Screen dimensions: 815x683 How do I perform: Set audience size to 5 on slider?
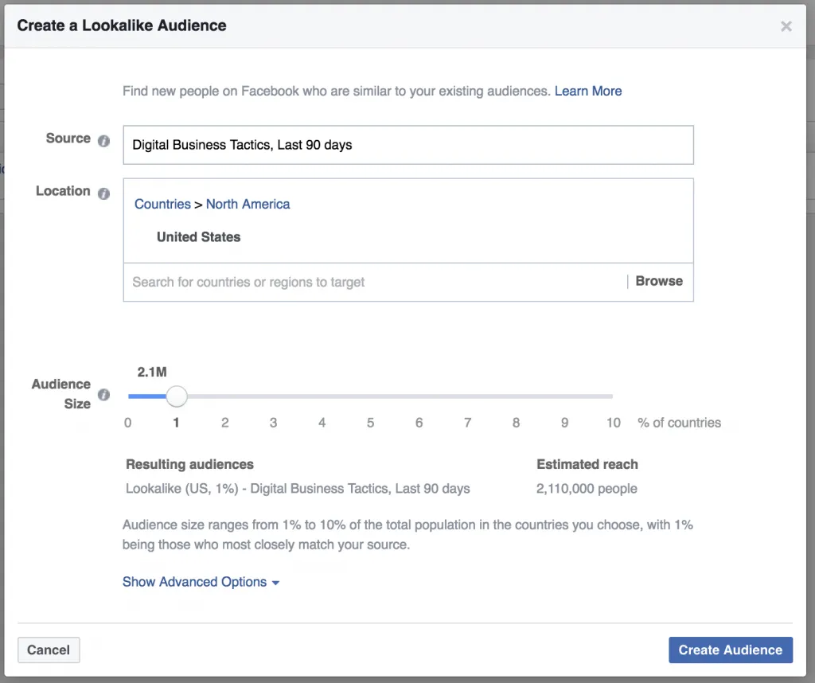[x=370, y=396]
